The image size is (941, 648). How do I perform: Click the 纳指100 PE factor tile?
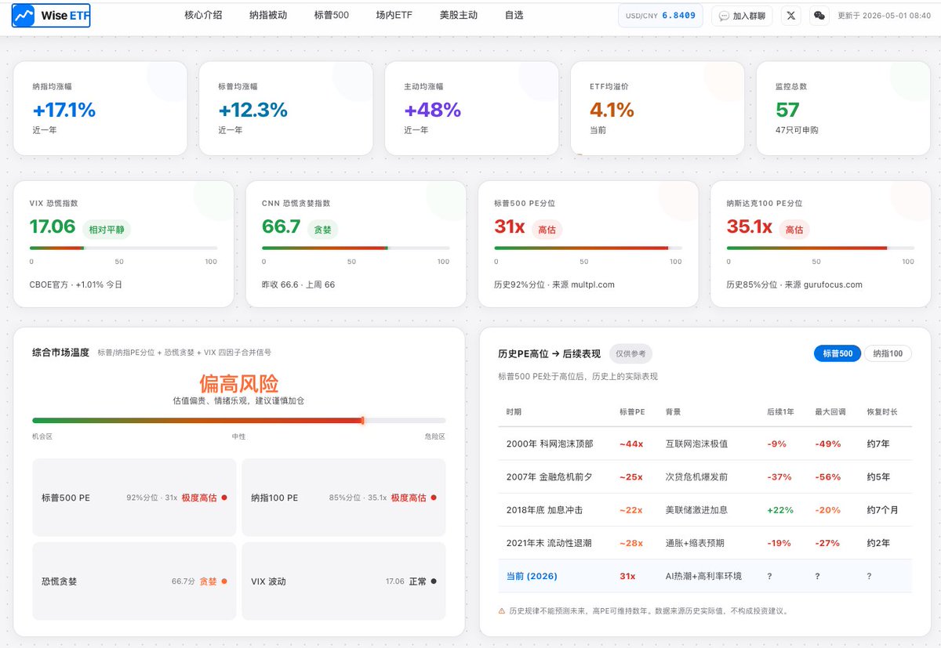[343, 498]
